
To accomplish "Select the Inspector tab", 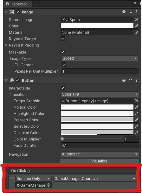I will pos(18,4).
